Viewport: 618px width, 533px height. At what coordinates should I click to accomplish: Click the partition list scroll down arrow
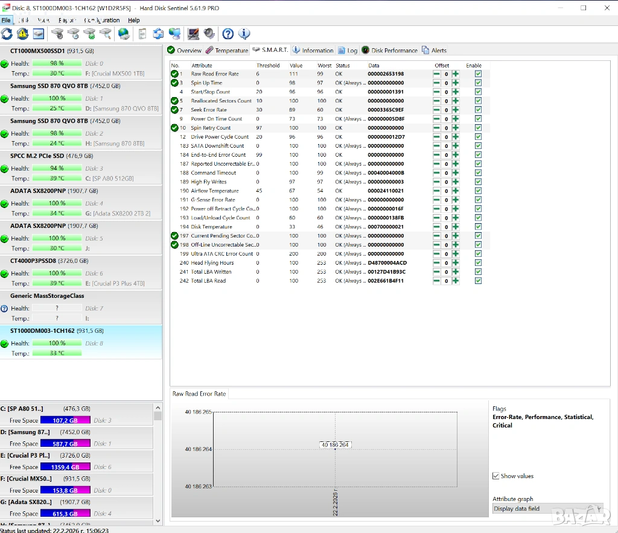pyautogui.click(x=158, y=520)
